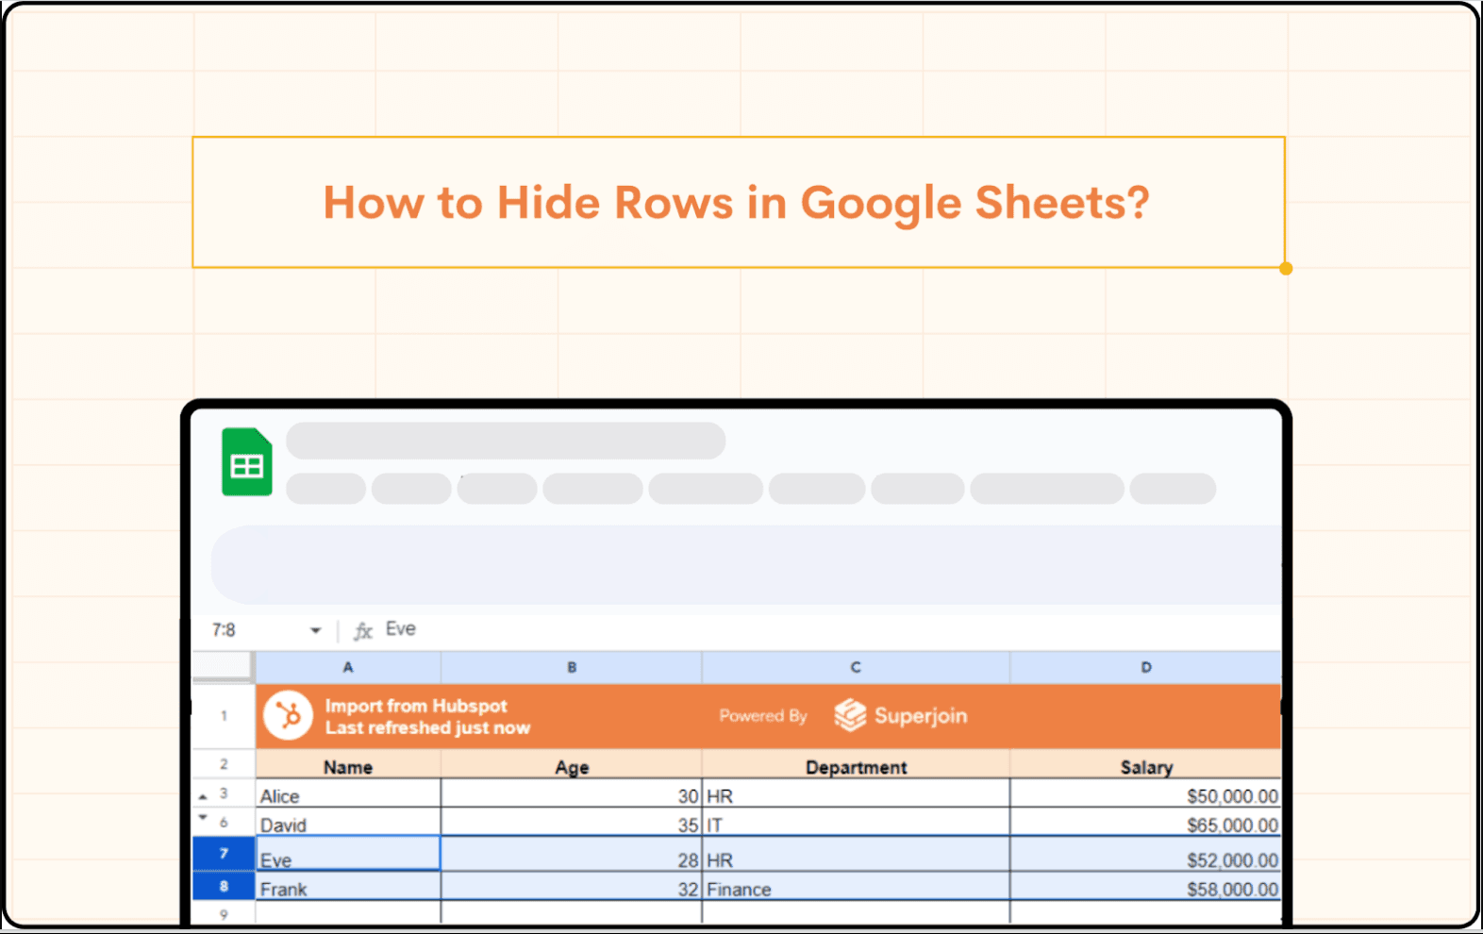Click Alice's age cell showing 30
This screenshot has width=1483, height=934.
click(572, 794)
